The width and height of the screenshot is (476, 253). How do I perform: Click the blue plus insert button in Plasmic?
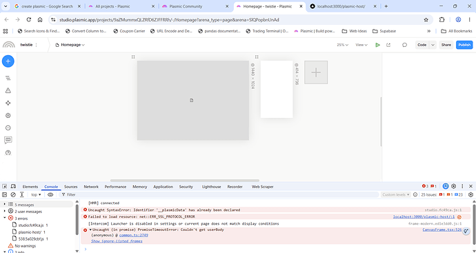[x=8, y=61]
